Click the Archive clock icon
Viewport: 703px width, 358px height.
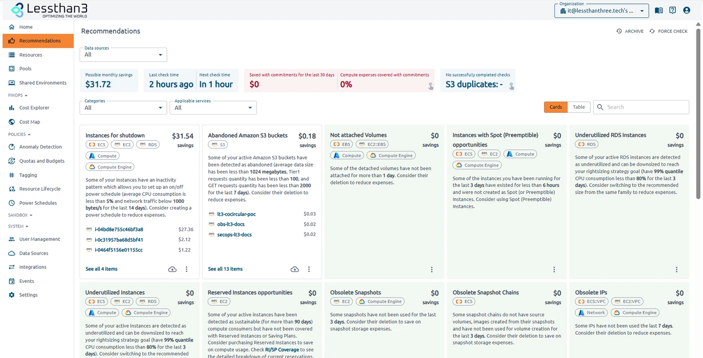[619, 31]
